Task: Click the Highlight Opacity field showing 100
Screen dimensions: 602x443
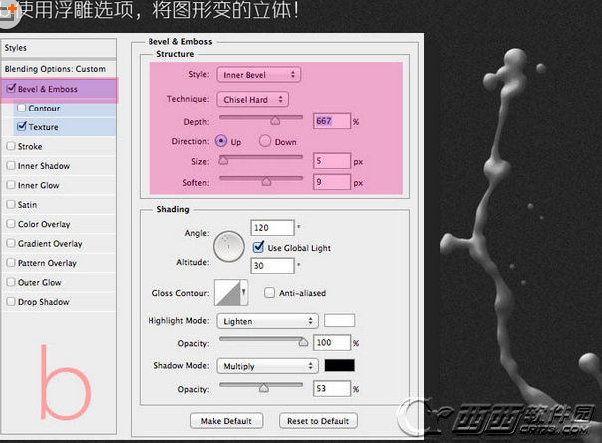Action: [x=332, y=342]
